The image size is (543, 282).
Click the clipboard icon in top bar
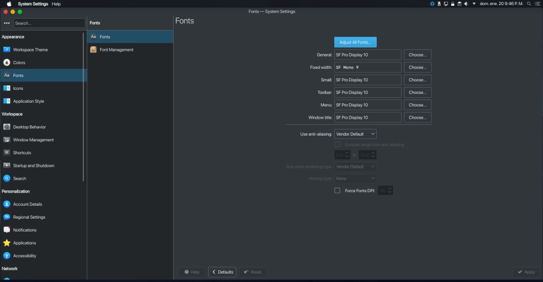pyautogui.click(x=459, y=4)
